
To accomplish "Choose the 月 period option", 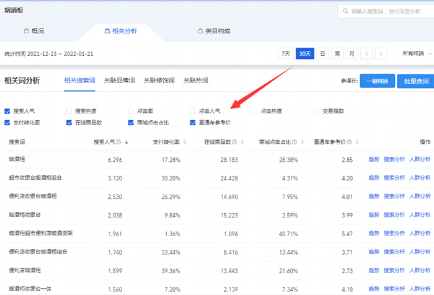I will pyautogui.click(x=352, y=54).
